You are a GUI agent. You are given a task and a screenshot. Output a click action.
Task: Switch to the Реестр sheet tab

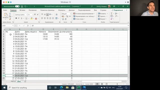coord(13,81)
